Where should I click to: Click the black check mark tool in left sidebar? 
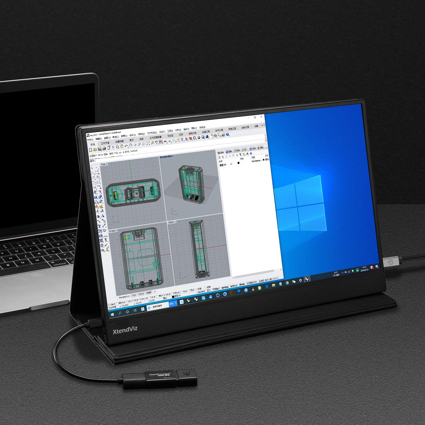coord(106,245)
